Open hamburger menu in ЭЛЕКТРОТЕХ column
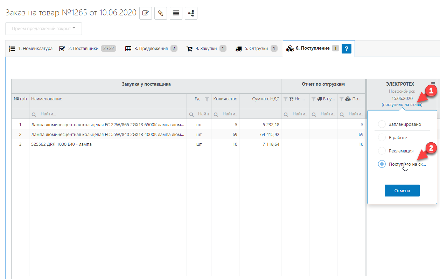440x279 pixels. tap(433, 84)
